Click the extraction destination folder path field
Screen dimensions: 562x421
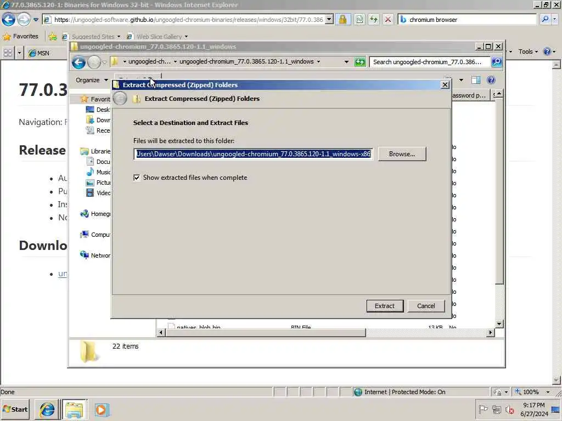point(253,154)
